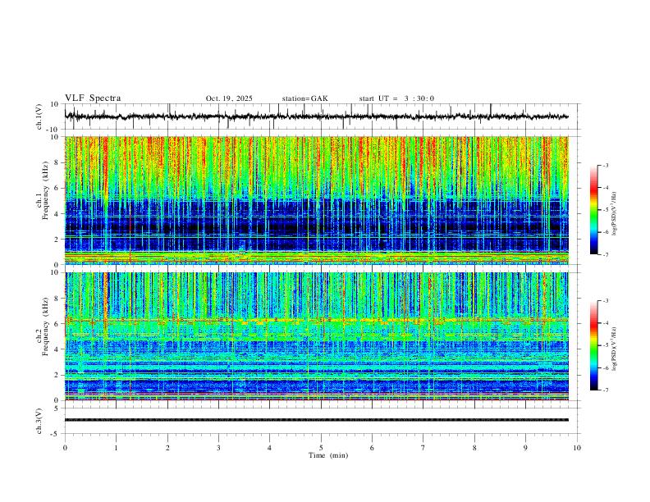Click time axis tick label "5"

pyautogui.click(x=321, y=448)
